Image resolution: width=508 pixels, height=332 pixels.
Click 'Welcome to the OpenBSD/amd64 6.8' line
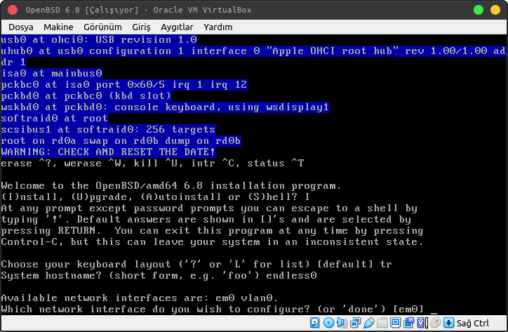pos(171,185)
